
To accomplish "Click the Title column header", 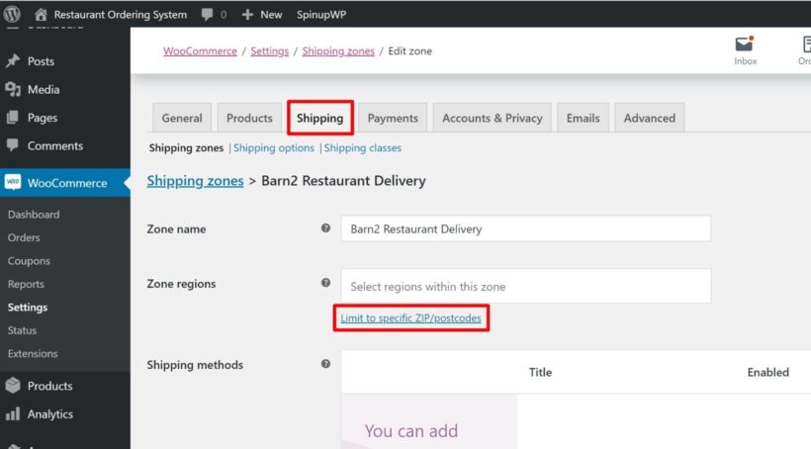I will pos(540,372).
